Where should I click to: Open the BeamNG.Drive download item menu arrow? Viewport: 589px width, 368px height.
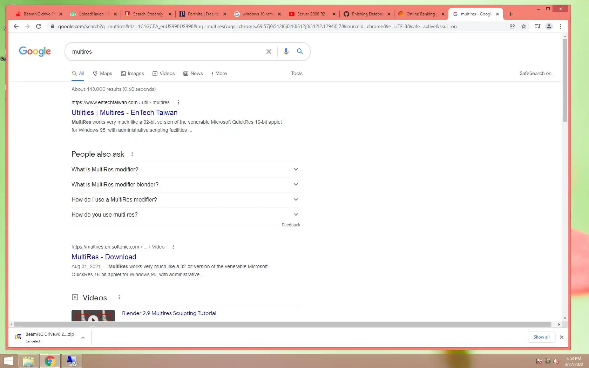pyautogui.click(x=83, y=338)
